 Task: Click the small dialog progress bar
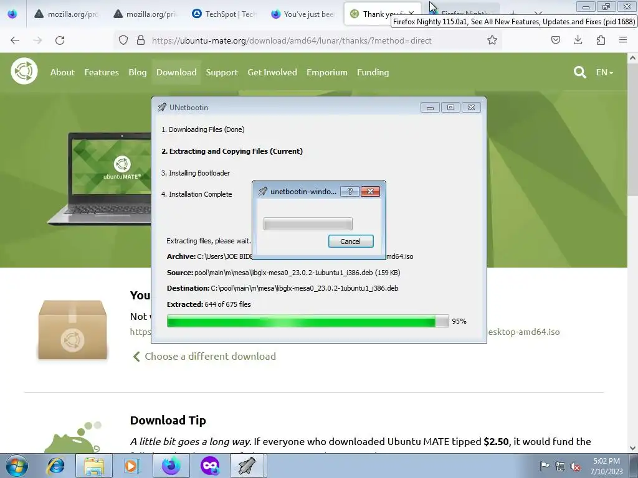(x=308, y=223)
